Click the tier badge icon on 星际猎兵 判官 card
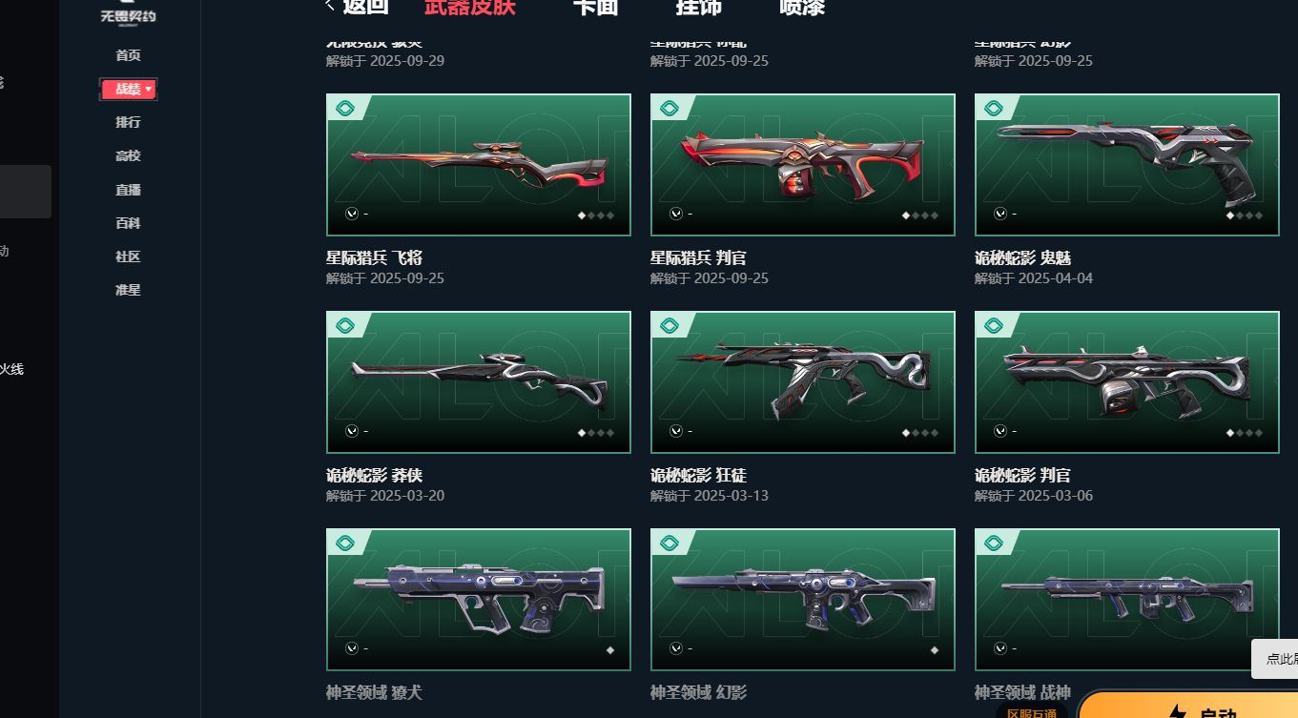Image resolution: width=1298 pixels, height=718 pixels. (x=670, y=109)
